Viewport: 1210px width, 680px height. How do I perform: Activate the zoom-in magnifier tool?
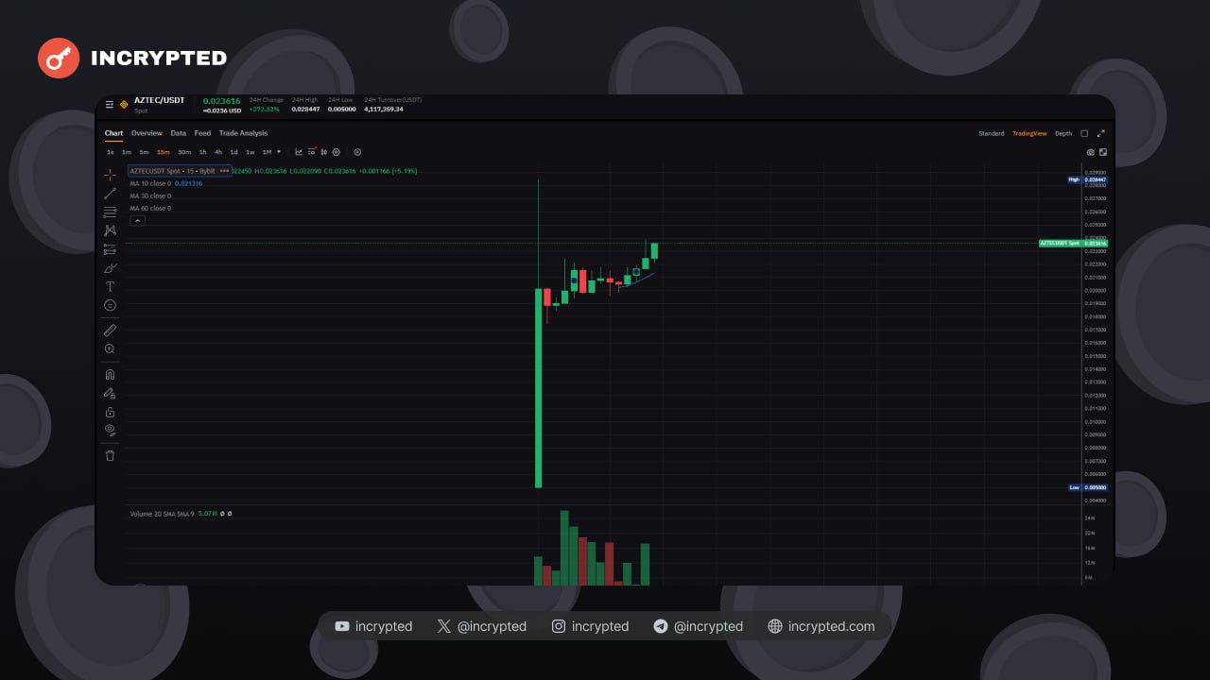click(x=110, y=349)
